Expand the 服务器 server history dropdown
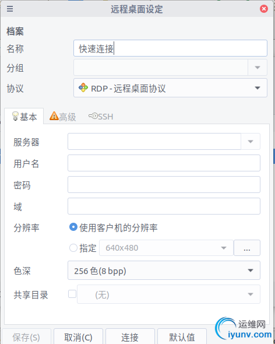Viewport: 275px width, 344px height. tap(251, 142)
